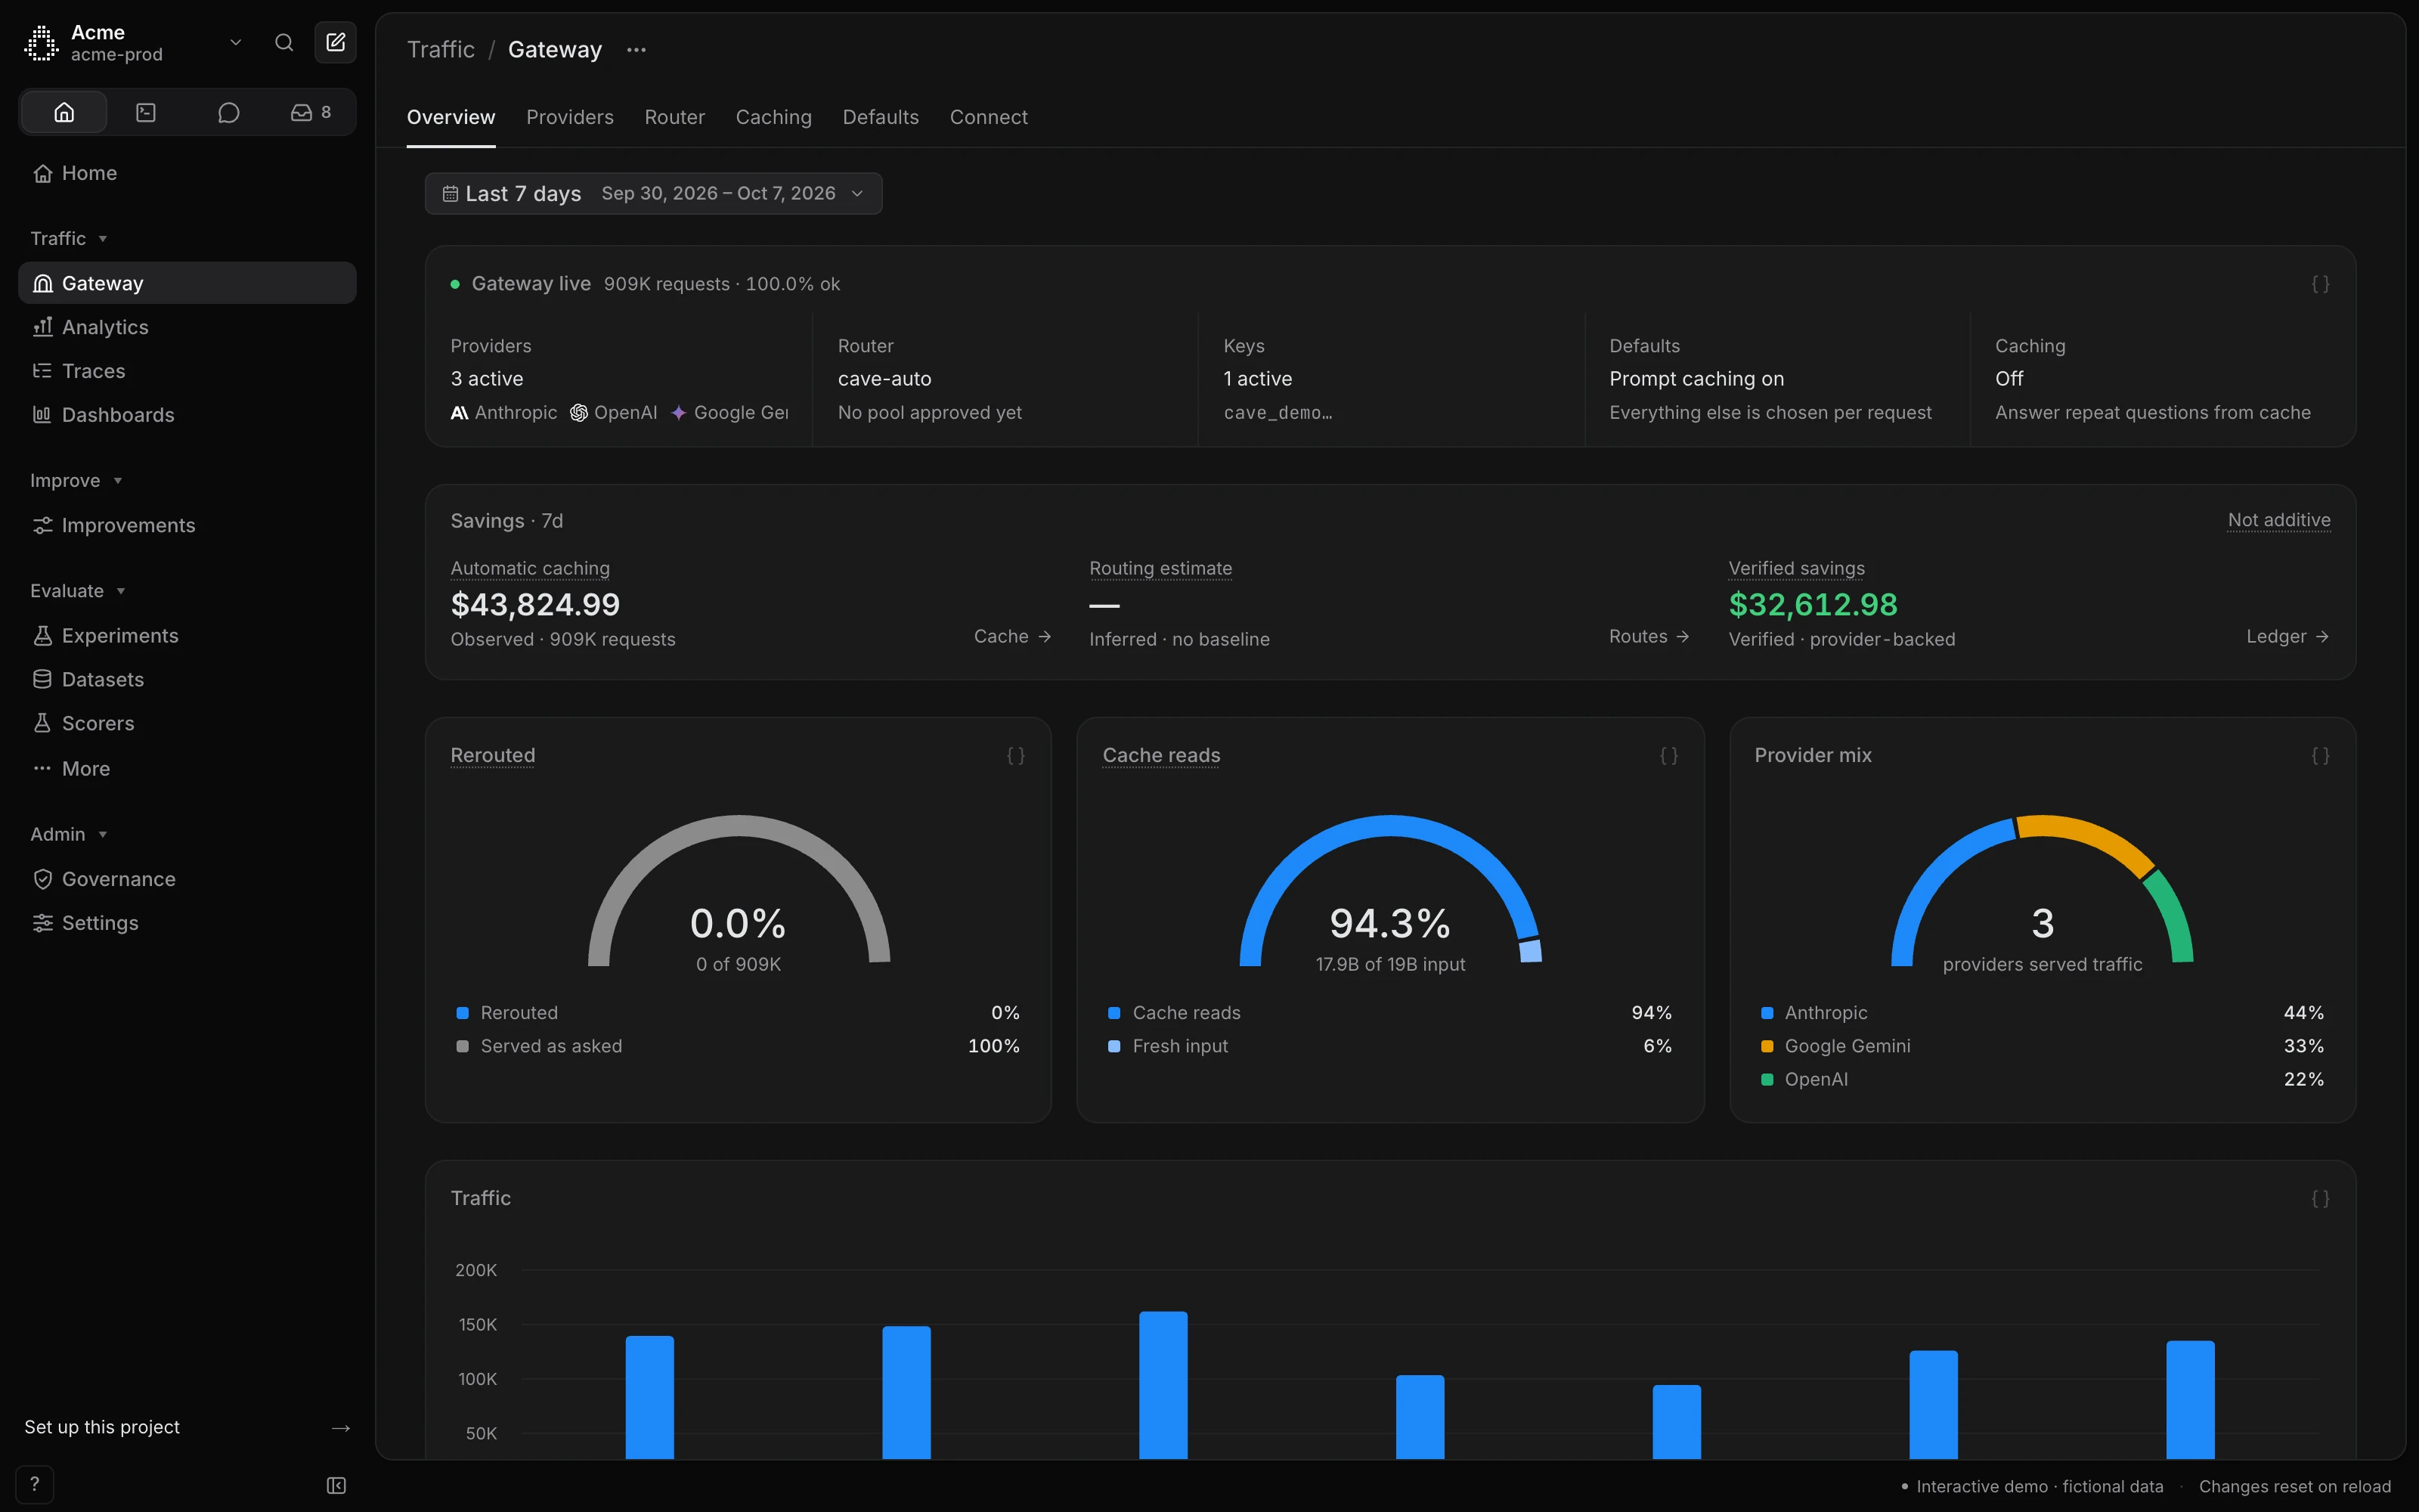
Task: Follow the Routes arrow link in Savings
Action: coord(1649,636)
